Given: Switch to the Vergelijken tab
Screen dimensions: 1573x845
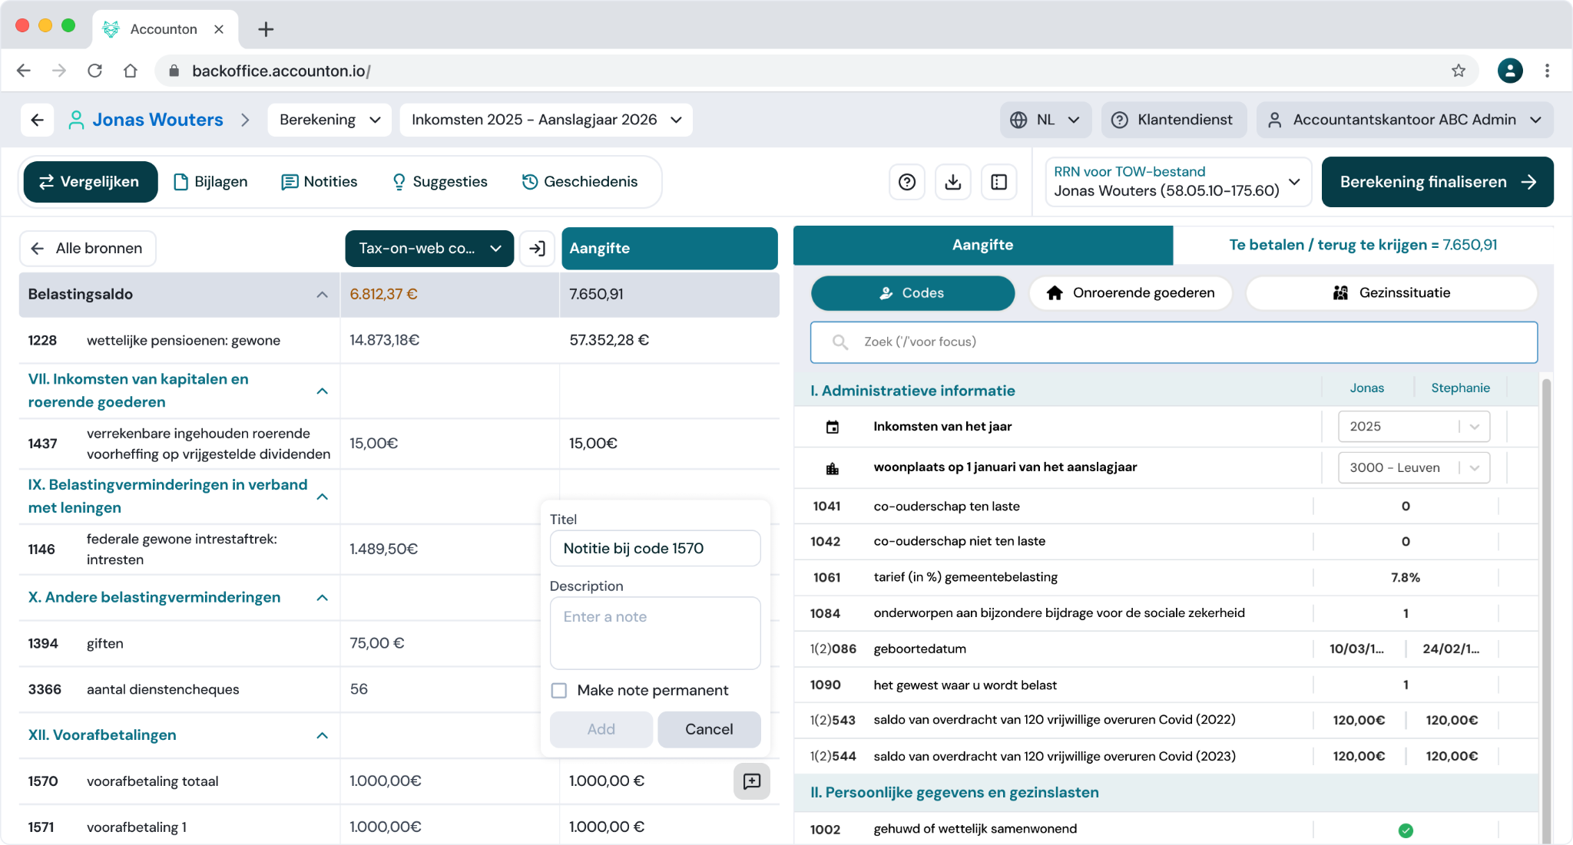Looking at the screenshot, I should click(x=91, y=182).
